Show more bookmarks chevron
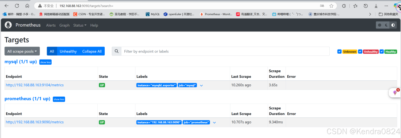This screenshot has width=401, height=138. pyautogui.click(x=370, y=14)
